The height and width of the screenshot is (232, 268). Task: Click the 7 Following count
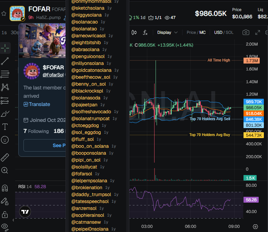36,131
